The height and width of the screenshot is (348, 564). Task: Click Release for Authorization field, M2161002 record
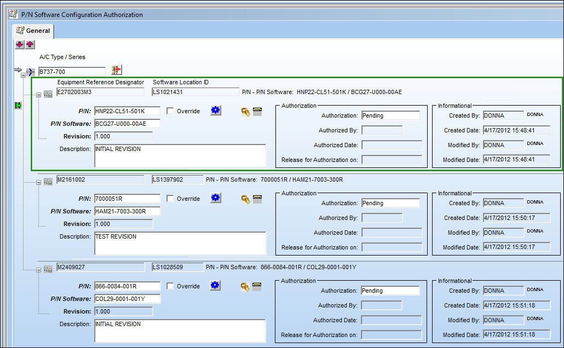pyautogui.click(x=392, y=247)
